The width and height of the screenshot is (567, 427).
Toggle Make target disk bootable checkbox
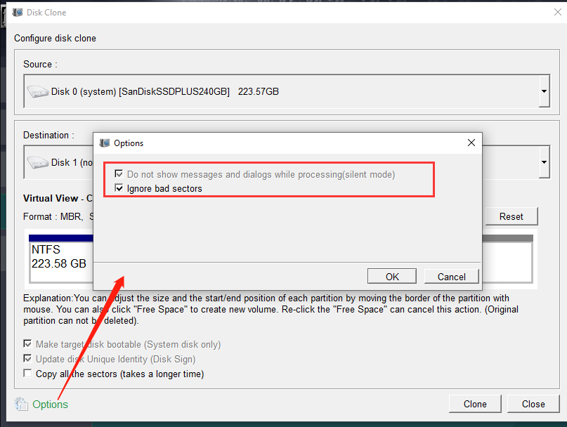[x=28, y=344]
